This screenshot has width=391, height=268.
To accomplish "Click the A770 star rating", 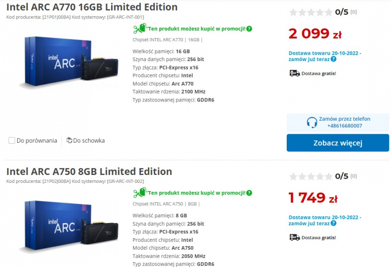I will (x=311, y=12).
